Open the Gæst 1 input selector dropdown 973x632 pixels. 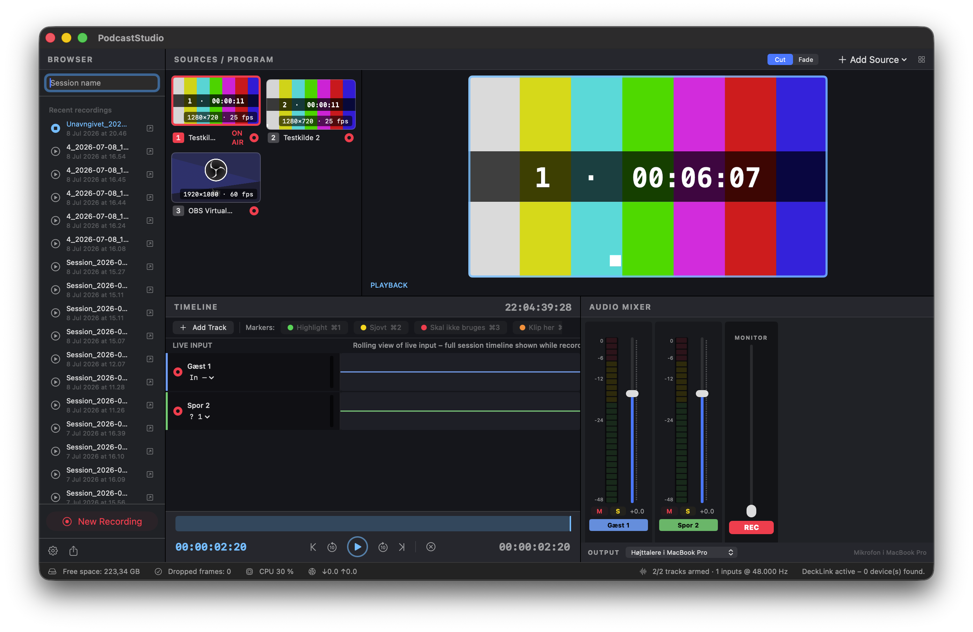pyautogui.click(x=202, y=378)
